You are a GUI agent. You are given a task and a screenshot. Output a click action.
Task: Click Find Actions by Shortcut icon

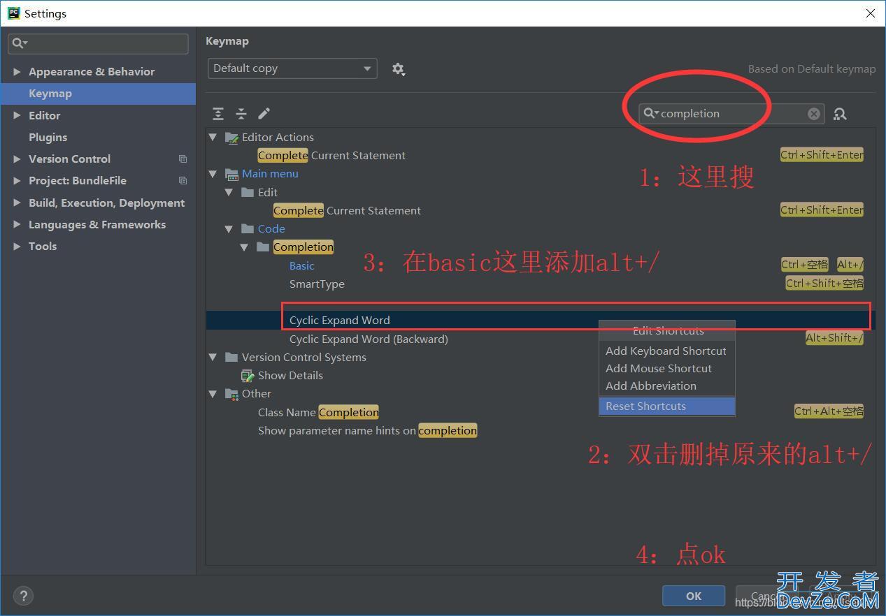pyautogui.click(x=840, y=114)
